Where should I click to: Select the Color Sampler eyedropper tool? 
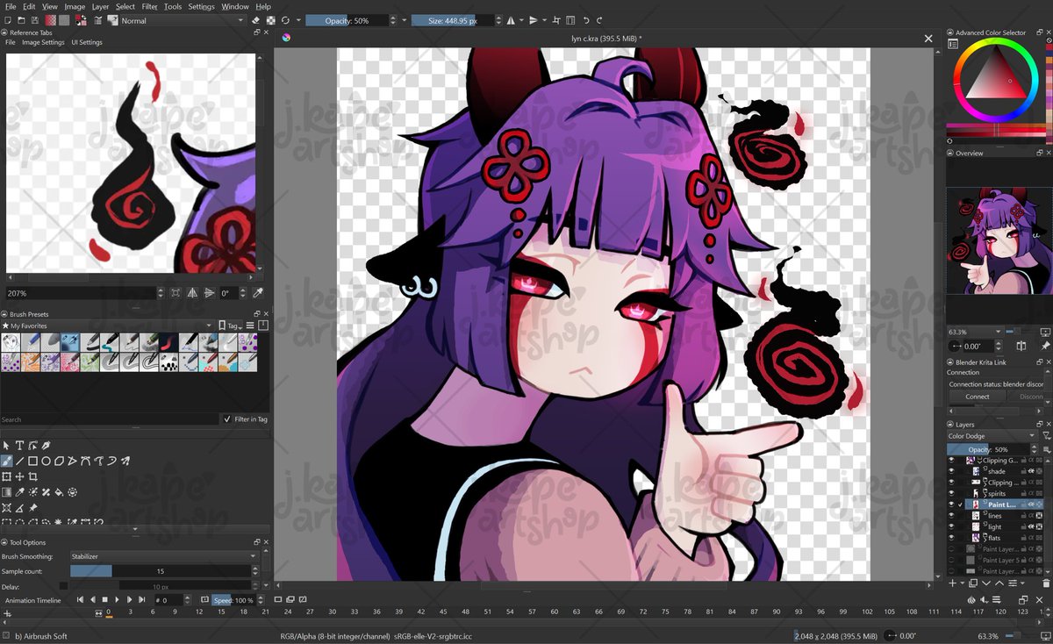pyautogui.click(x=19, y=492)
